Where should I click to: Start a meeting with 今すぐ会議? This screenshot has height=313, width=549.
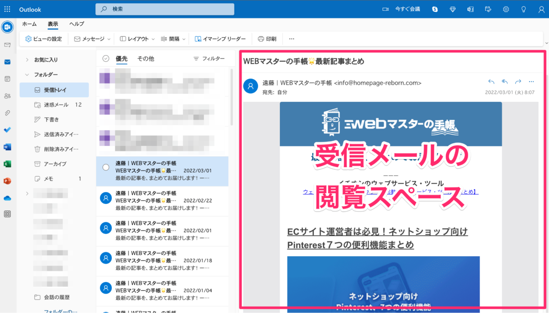[x=401, y=9]
